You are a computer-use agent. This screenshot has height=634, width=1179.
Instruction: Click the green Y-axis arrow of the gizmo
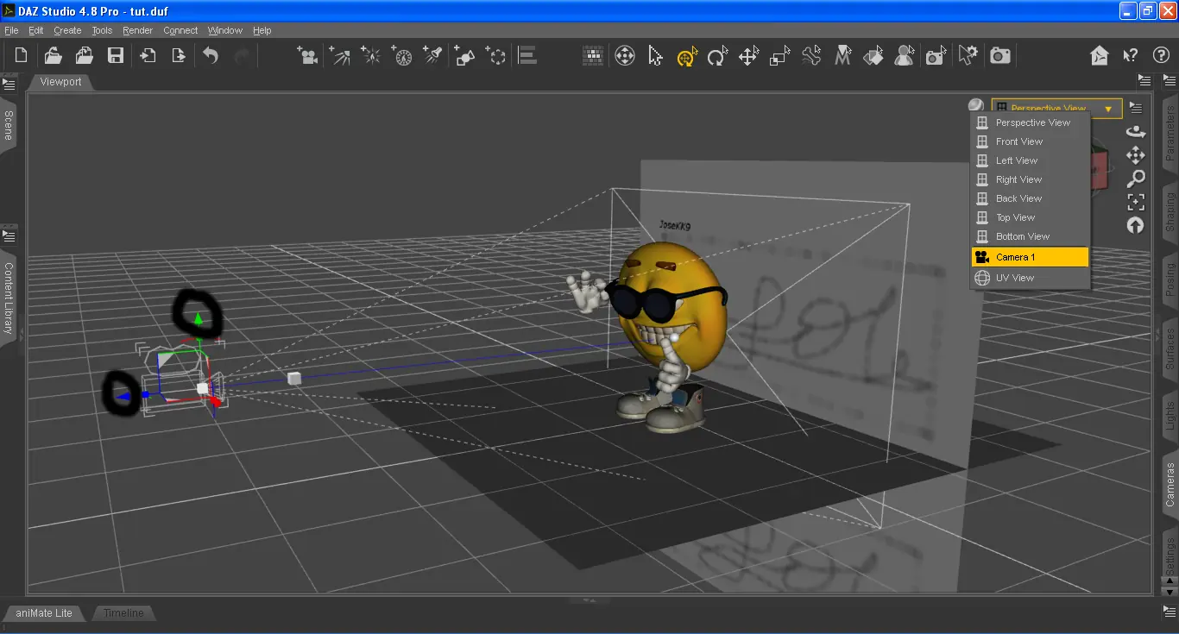[x=199, y=320]
